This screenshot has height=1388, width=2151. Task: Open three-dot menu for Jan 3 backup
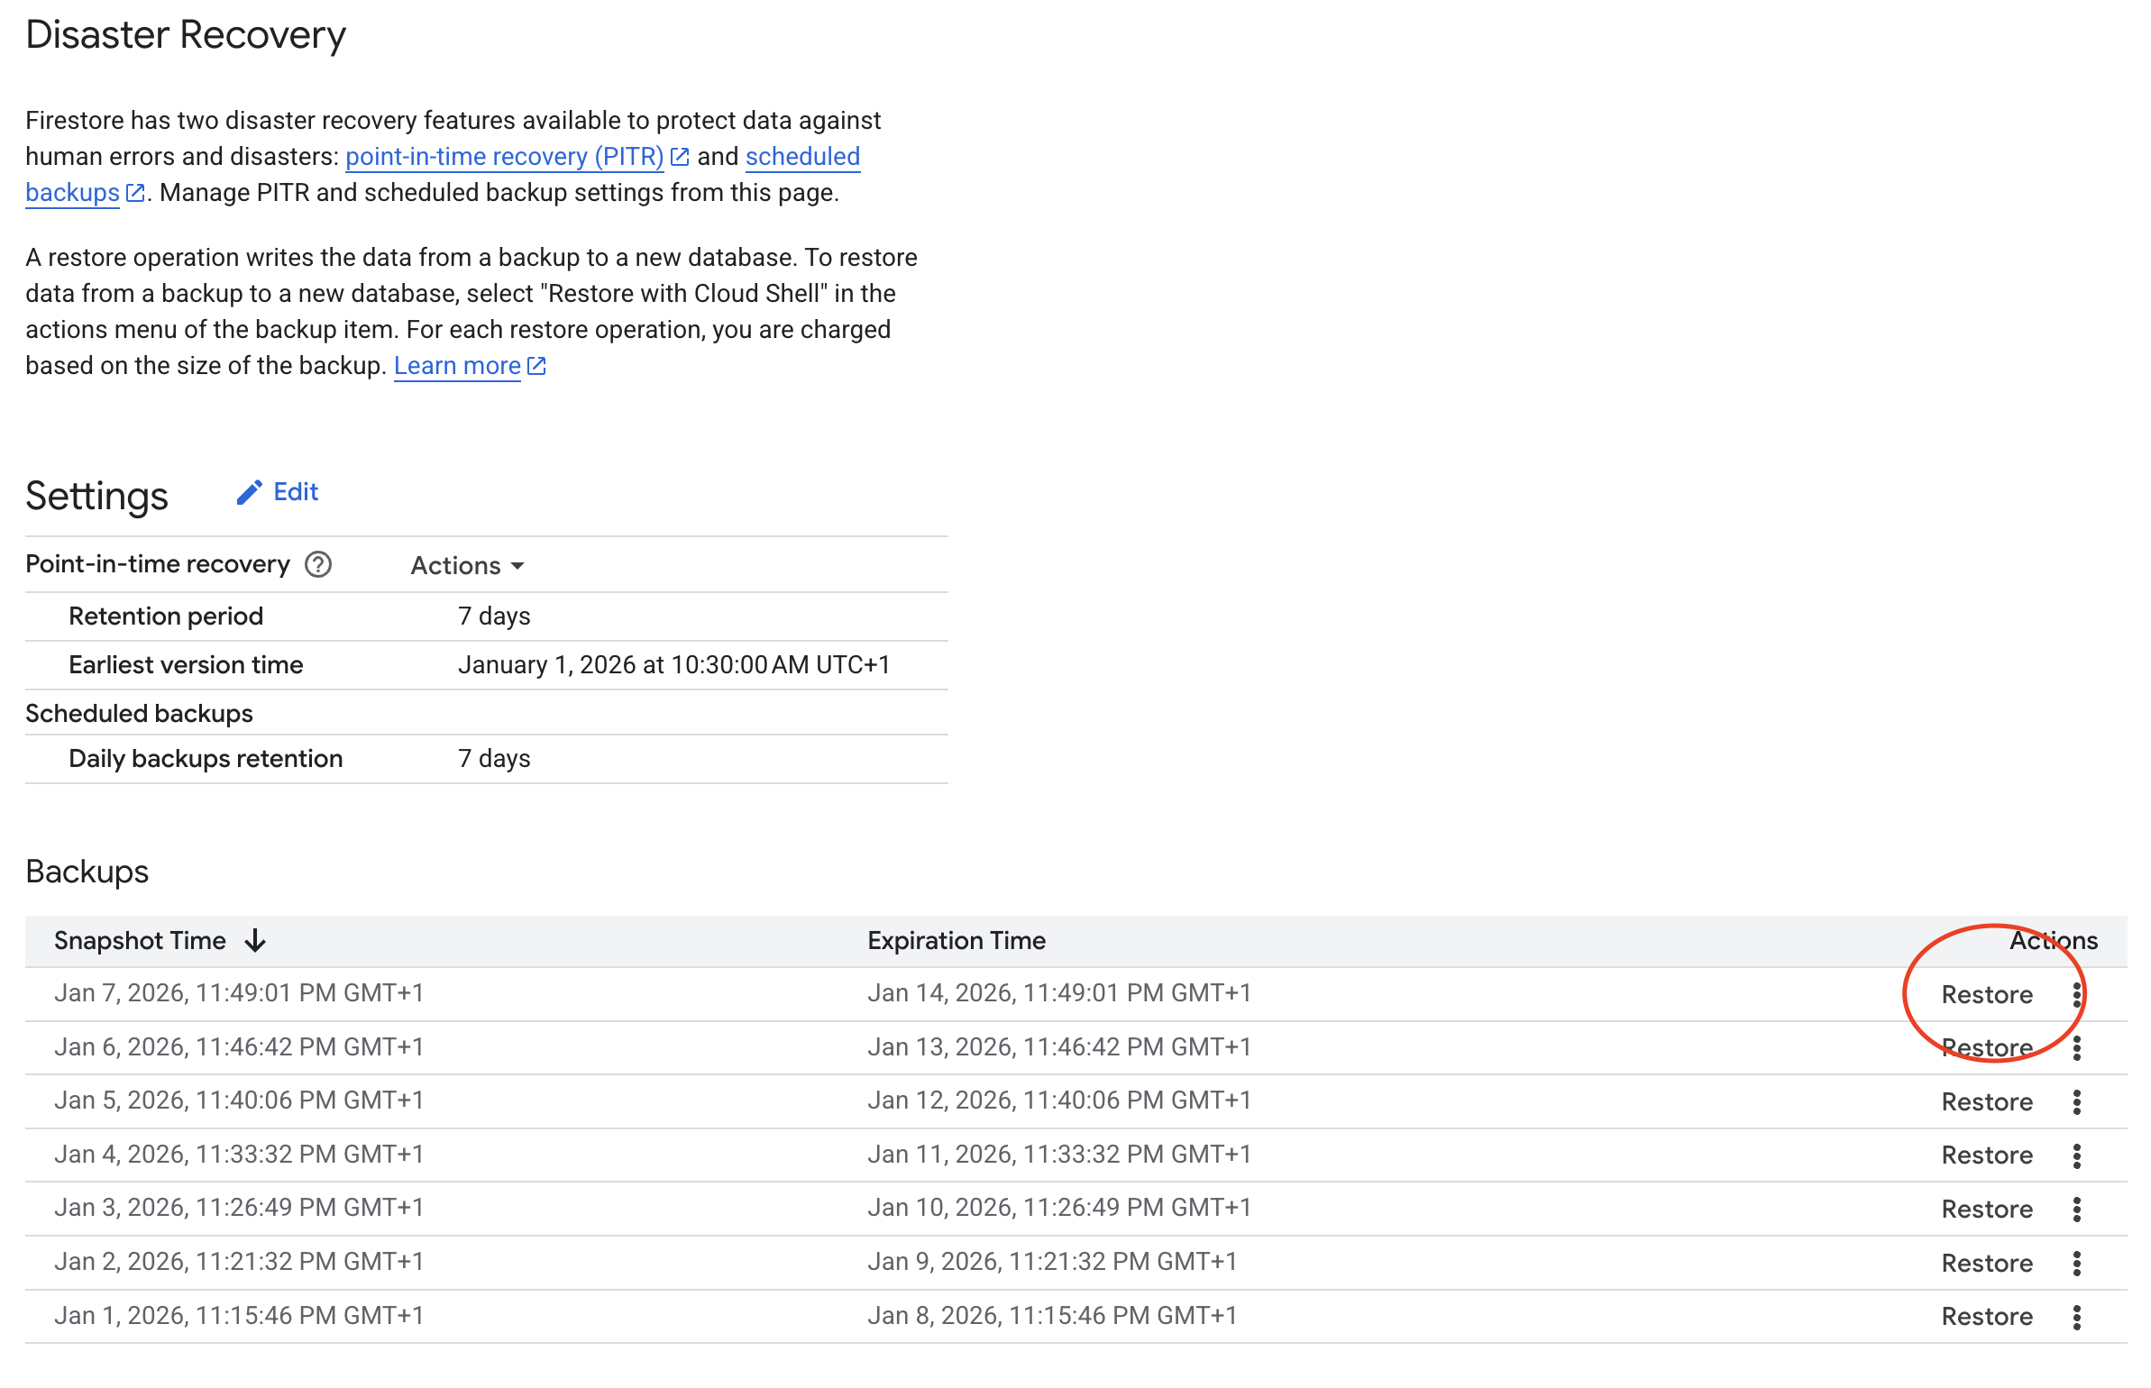[2076, 1209]
